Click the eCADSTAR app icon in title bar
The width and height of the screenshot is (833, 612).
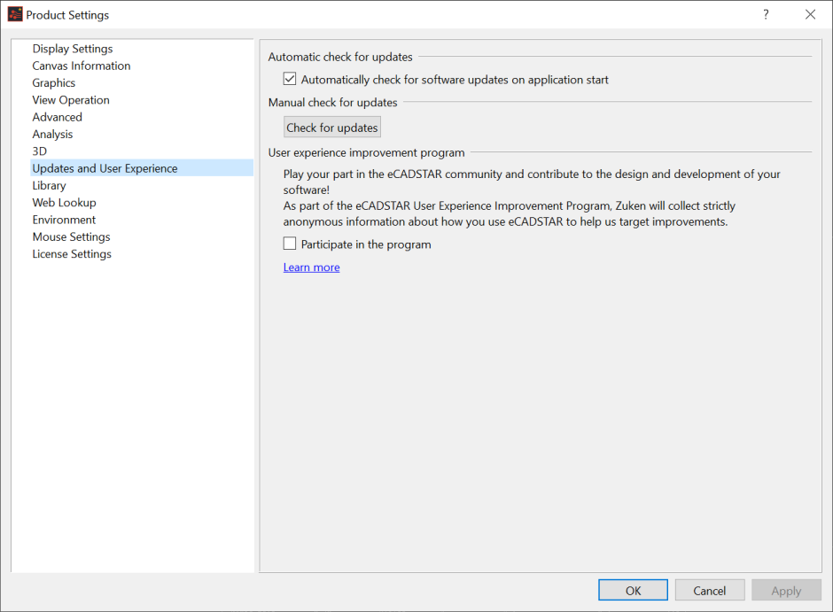tap(15, 14)
